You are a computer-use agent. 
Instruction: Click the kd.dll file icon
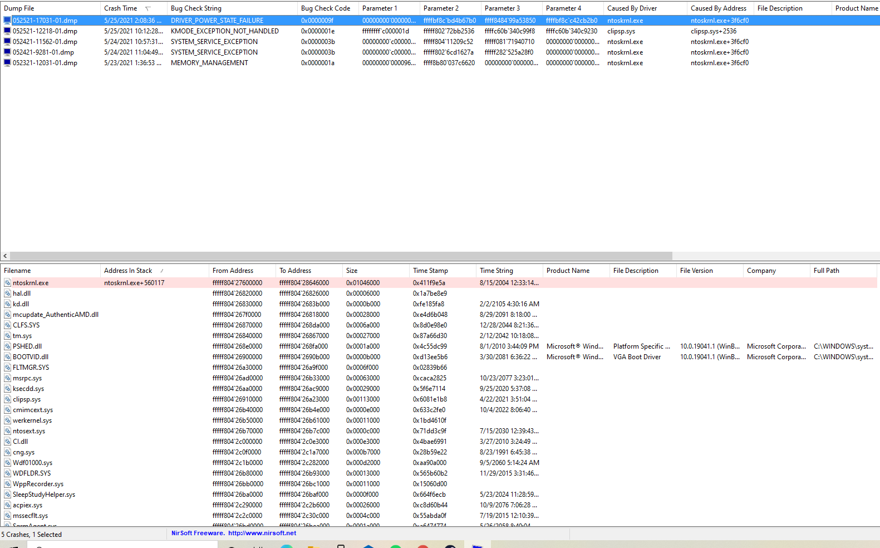[x=8, y=304]
